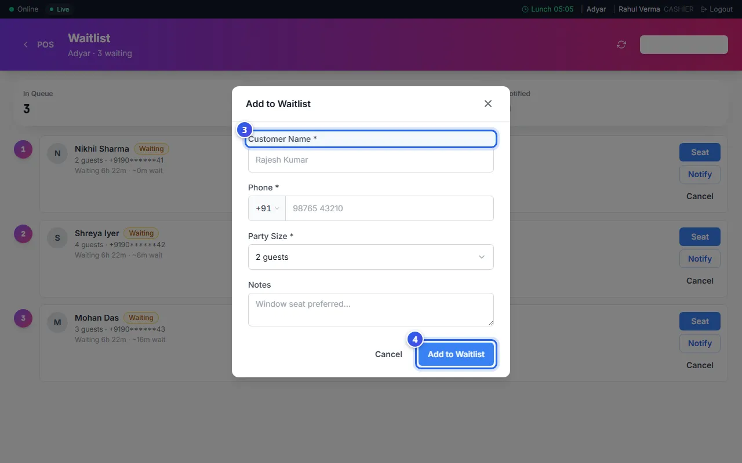Seat Mohan Das's party
The height and width of the screenshot is (463, 742).
(700, 321)
